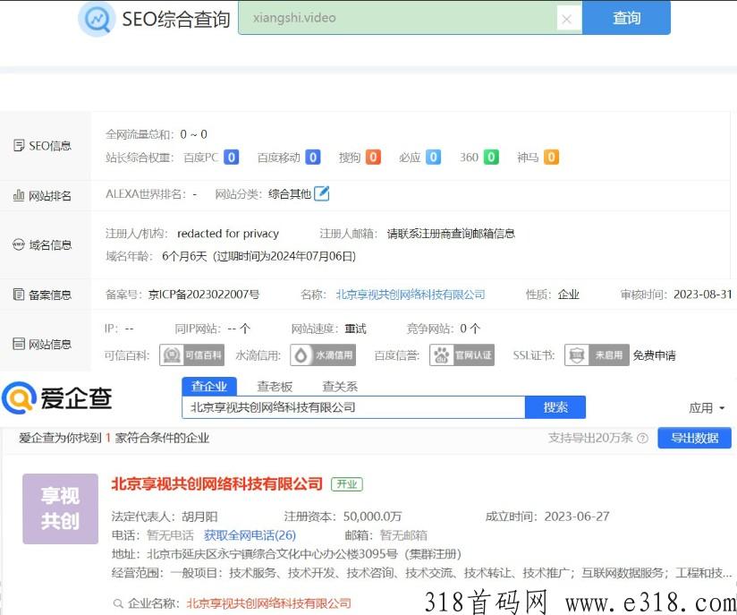Image resolution: width=737 pixels, height=615 pixels.
Task: Click 获取全网电话(26) link
Action: 250,535
